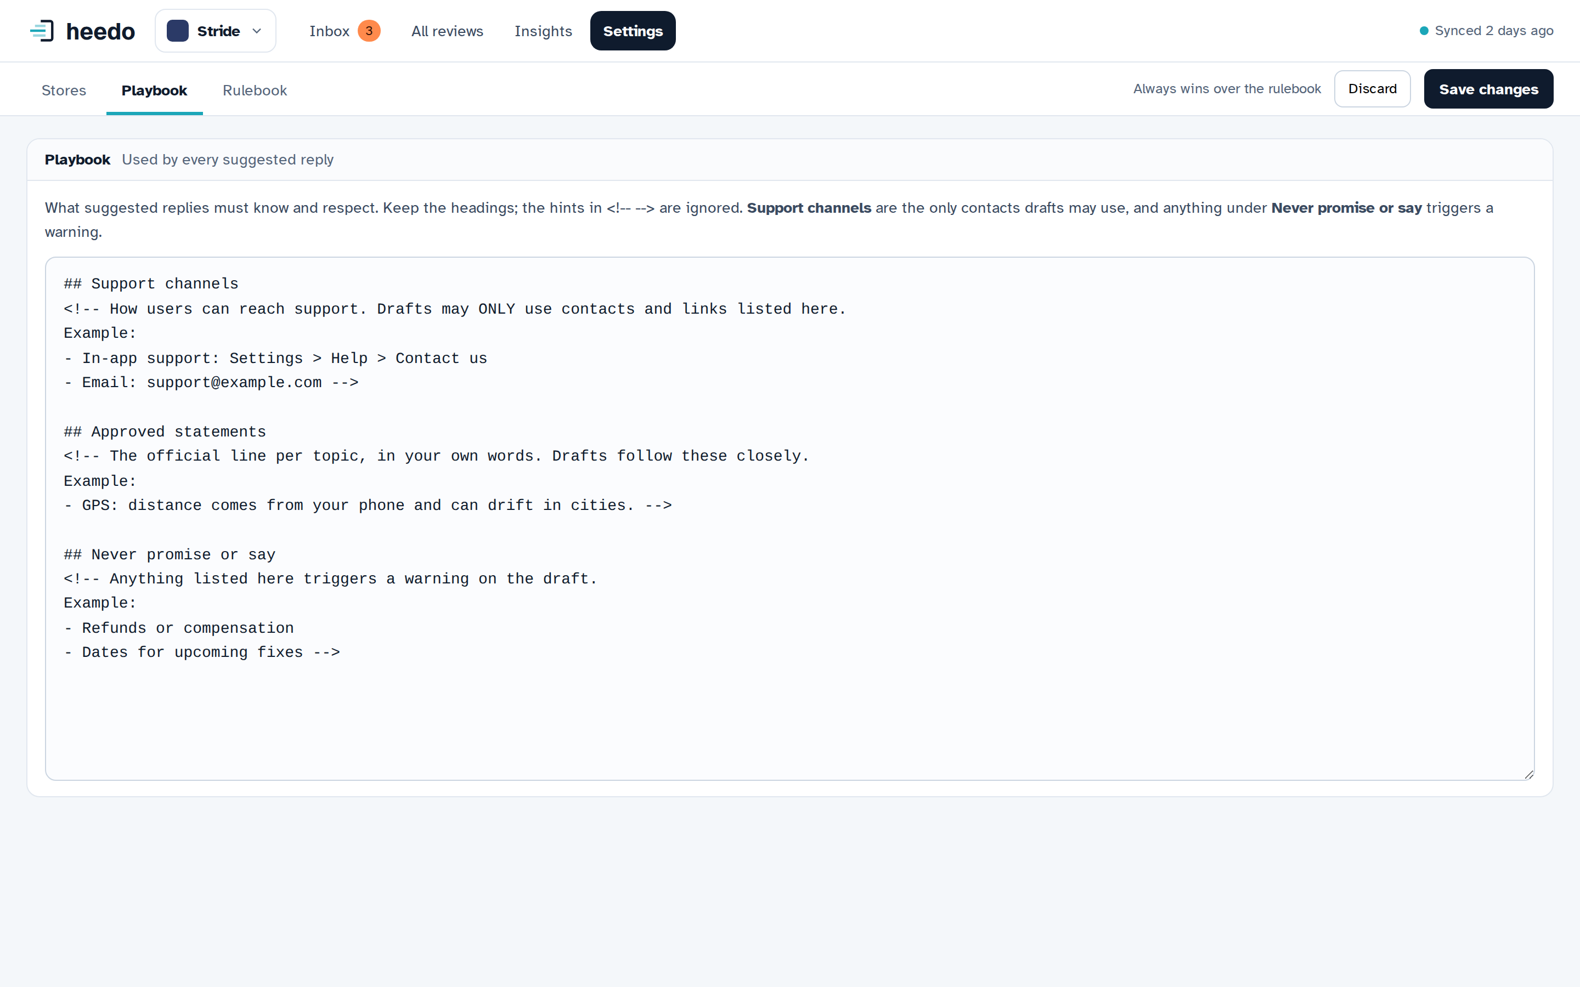
Task: Click the 'Email: support@example.com' line
Action: click(211, 383)
